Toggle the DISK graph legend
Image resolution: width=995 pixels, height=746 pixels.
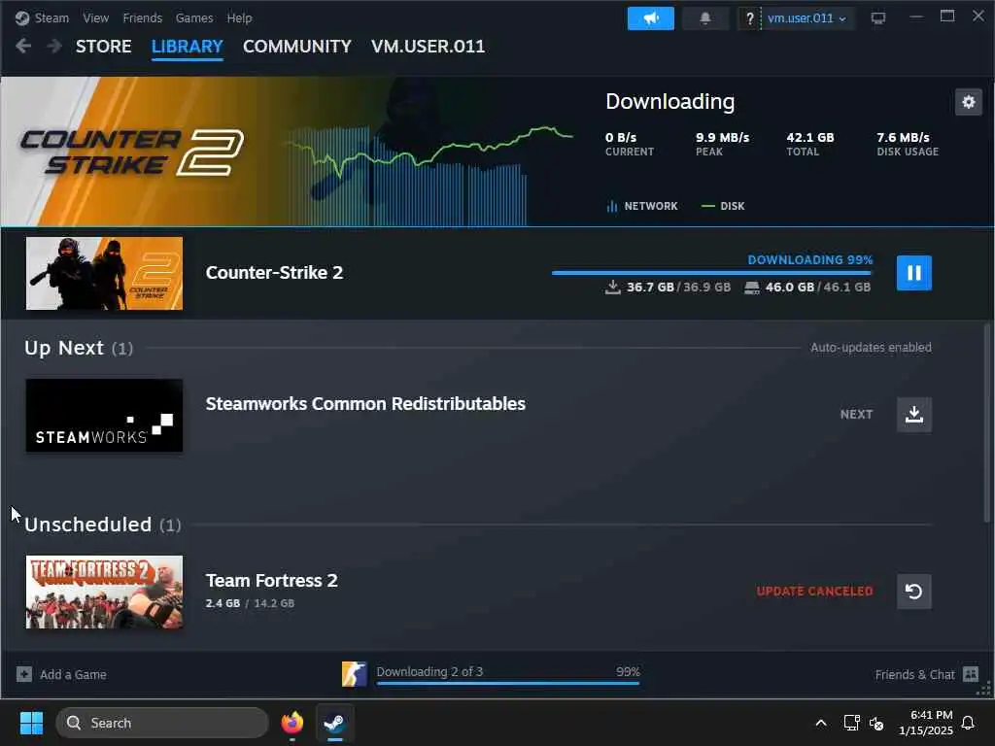click(723, 206)
